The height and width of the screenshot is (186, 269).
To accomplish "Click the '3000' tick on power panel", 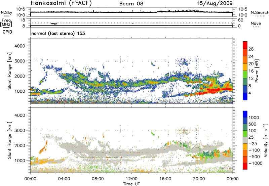I will coord(20,61).
